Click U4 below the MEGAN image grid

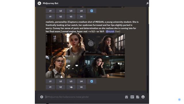point(81,81)
